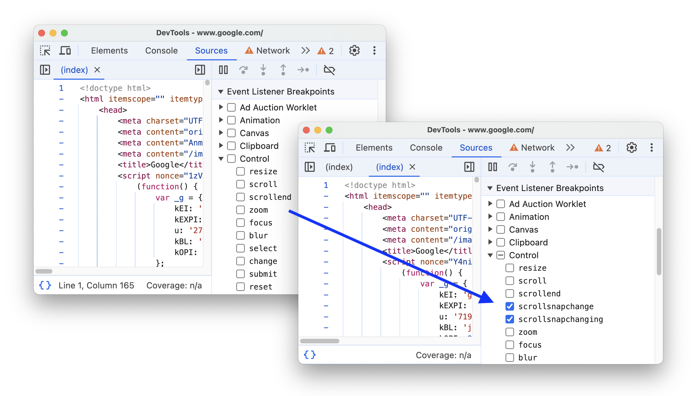Enable the scrollsnapchange breakpoint checkbox
693x396 pixels.
click(508, 306)
